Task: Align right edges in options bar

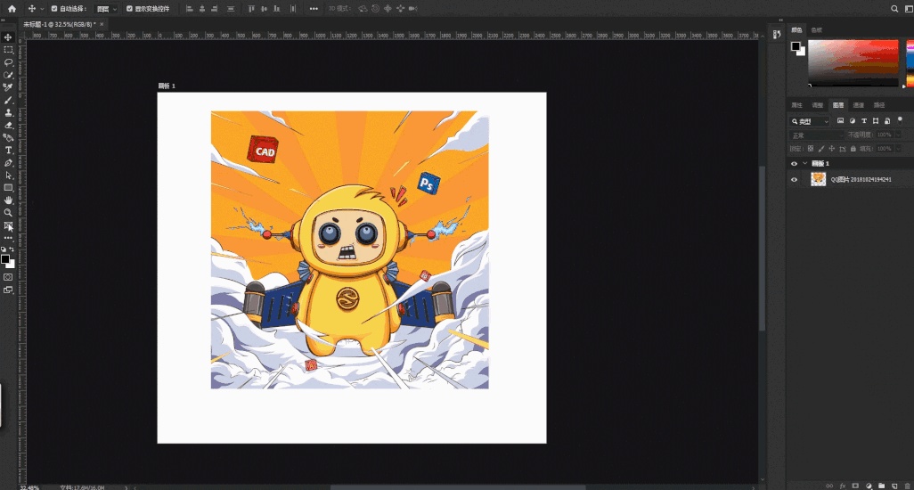Action: pyautogui.click(x=215, y=9)
